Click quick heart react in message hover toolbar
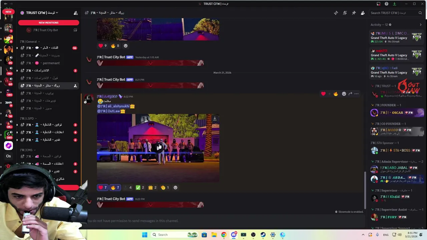This screenshot has height=240, width=427. coord(323,94)
